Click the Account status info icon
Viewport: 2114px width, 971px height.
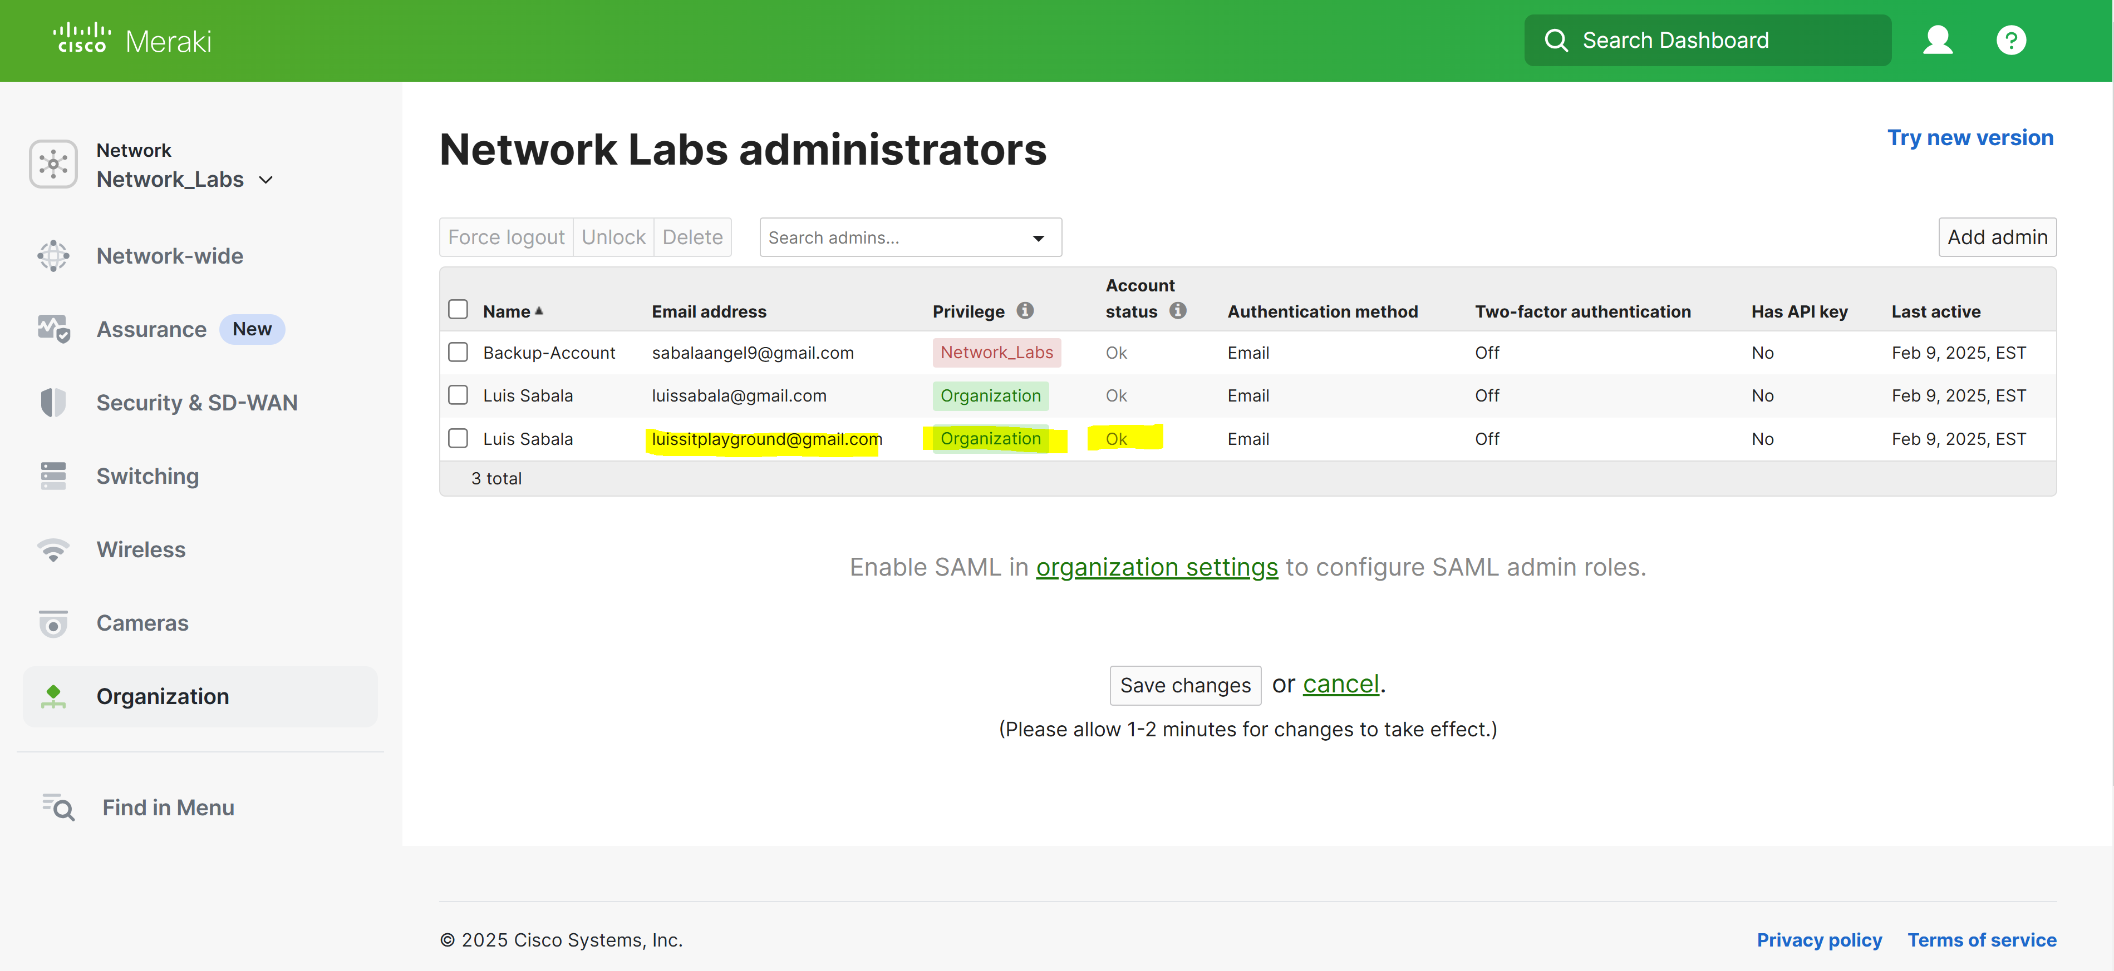point(1178,311)
